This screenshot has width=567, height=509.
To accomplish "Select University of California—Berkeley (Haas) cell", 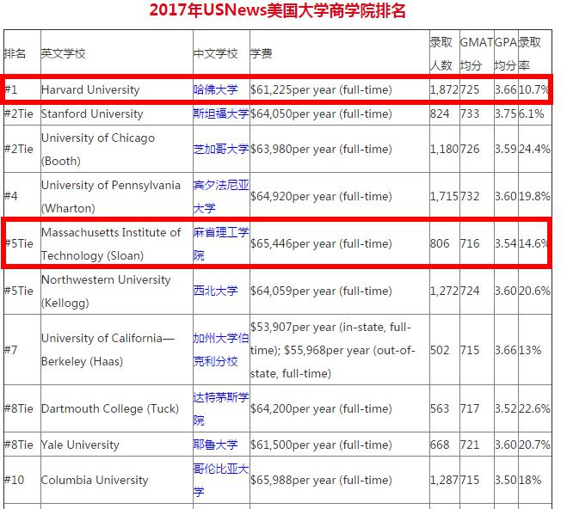I will click(x=117, y=350).
